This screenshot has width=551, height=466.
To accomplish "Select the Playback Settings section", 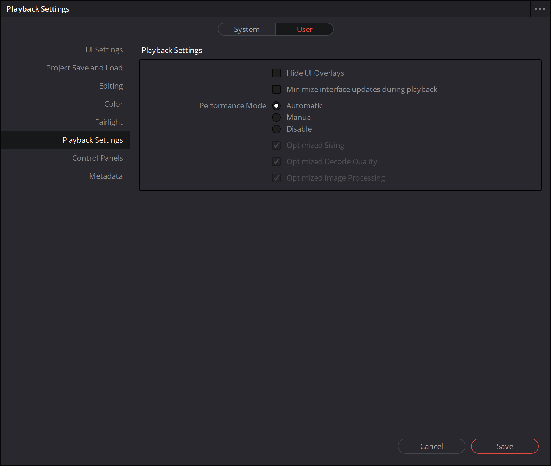I will (93, 140).
